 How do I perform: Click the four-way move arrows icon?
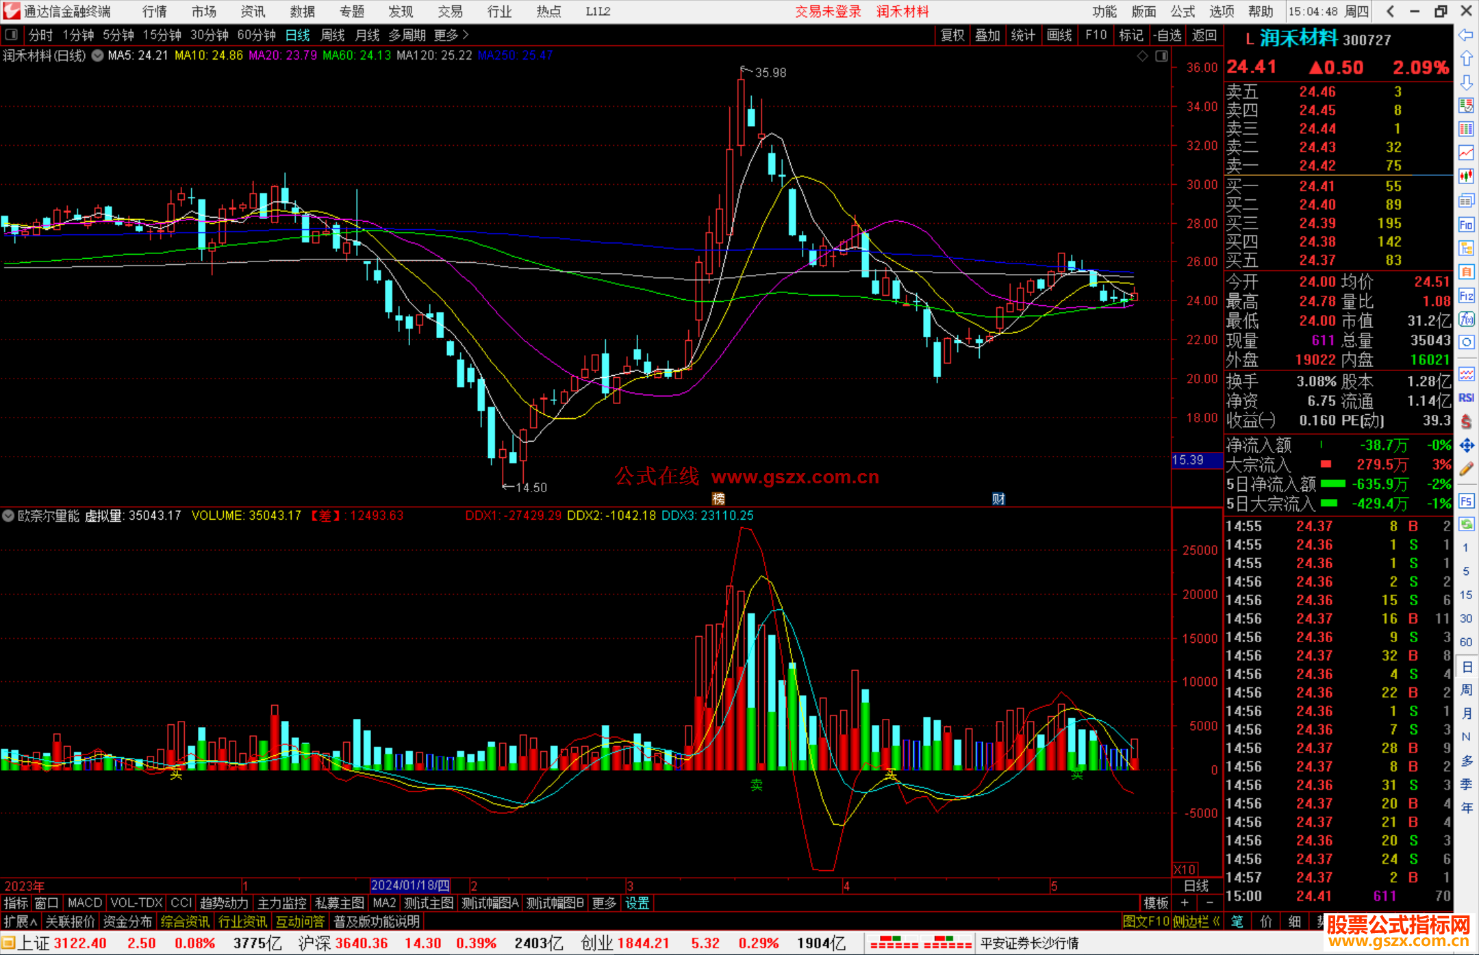(1466, 446)
